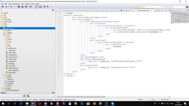This screenshot has width=189, height=106.
Task: Expand the catalog folder
Action: [x=4, y=33]
